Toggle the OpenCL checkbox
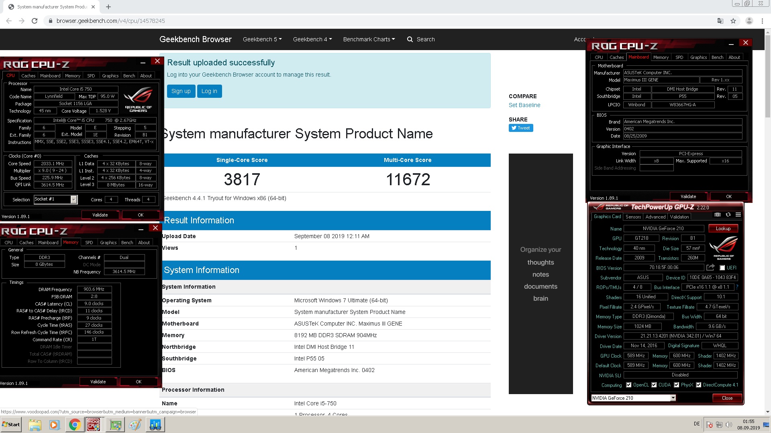Image resolution: width=771 pixels, height=433 pixels. coord(628,385)
